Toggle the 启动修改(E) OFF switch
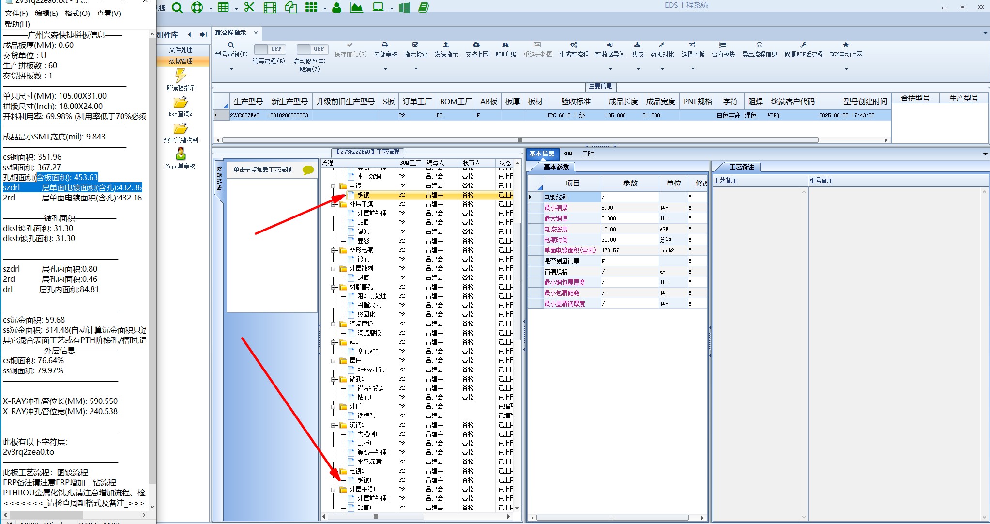The image size is (990, 524). click(x=312, y=49)
